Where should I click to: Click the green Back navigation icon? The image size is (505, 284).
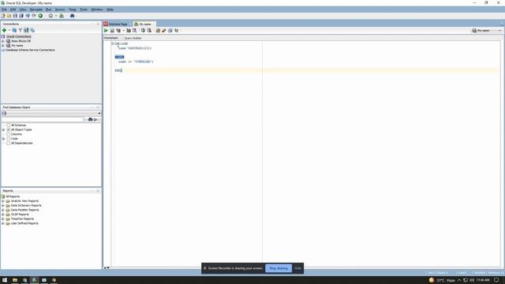[x=40, y=16]
